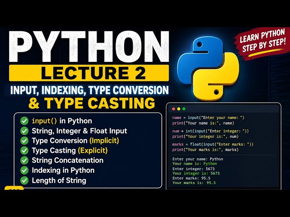This screenshot has width=290, height=217.
Task: Click the check icon beside 'Type Conversion (Implicit)'
Action: click(x=24, y=141)
